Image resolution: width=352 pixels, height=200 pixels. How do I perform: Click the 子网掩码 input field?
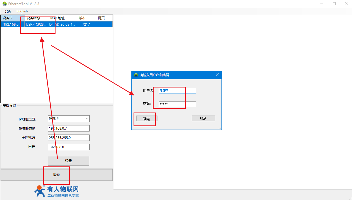69,138
